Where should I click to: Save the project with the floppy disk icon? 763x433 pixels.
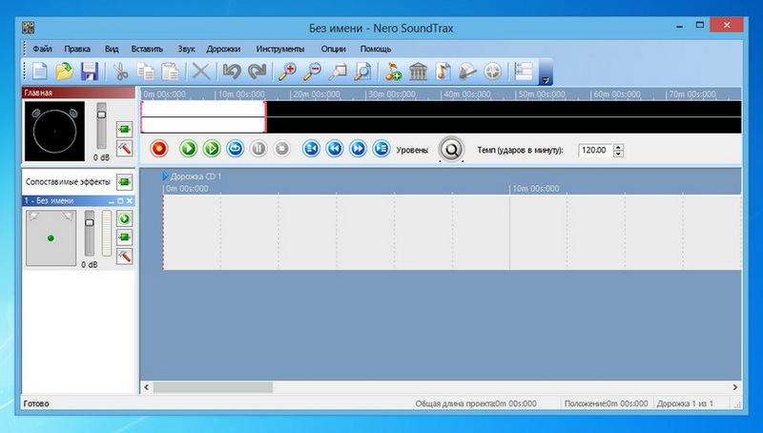click(x=90, y=72)
